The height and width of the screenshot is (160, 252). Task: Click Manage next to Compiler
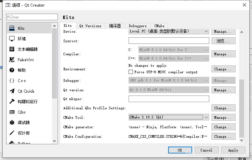tap(223, 54)
